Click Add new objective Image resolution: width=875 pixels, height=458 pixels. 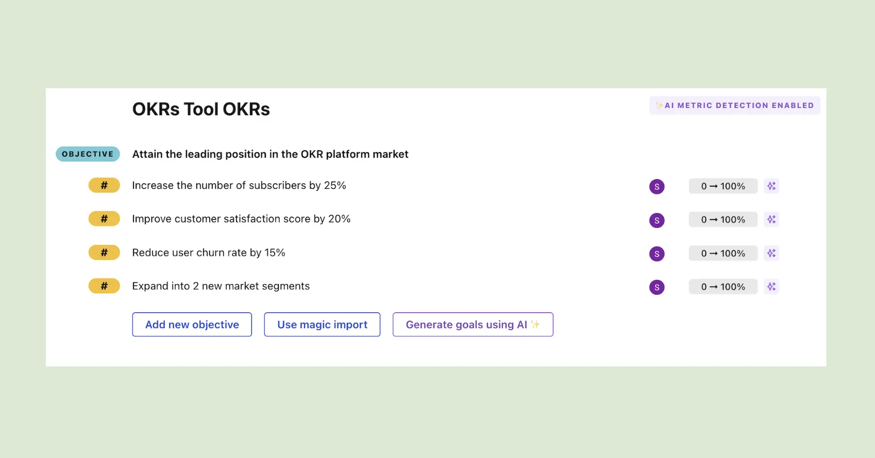pos(192,325)
